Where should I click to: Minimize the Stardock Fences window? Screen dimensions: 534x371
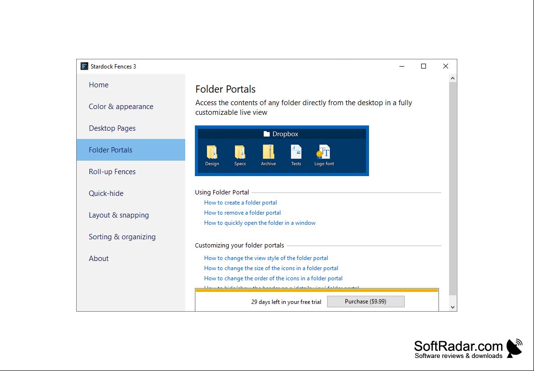pyautogui.click(x=402, y=66)
